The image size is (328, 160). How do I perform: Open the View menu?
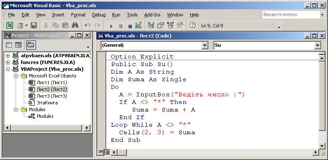click(41, 15)
